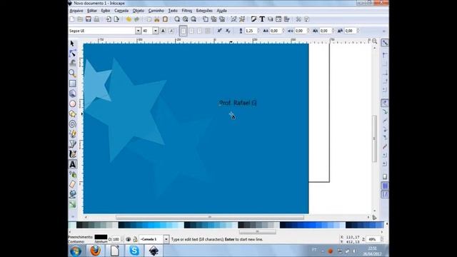Toggle snapping icon at top of snap bar
This screenshot has width=457, height=257.
coord(385,43)
